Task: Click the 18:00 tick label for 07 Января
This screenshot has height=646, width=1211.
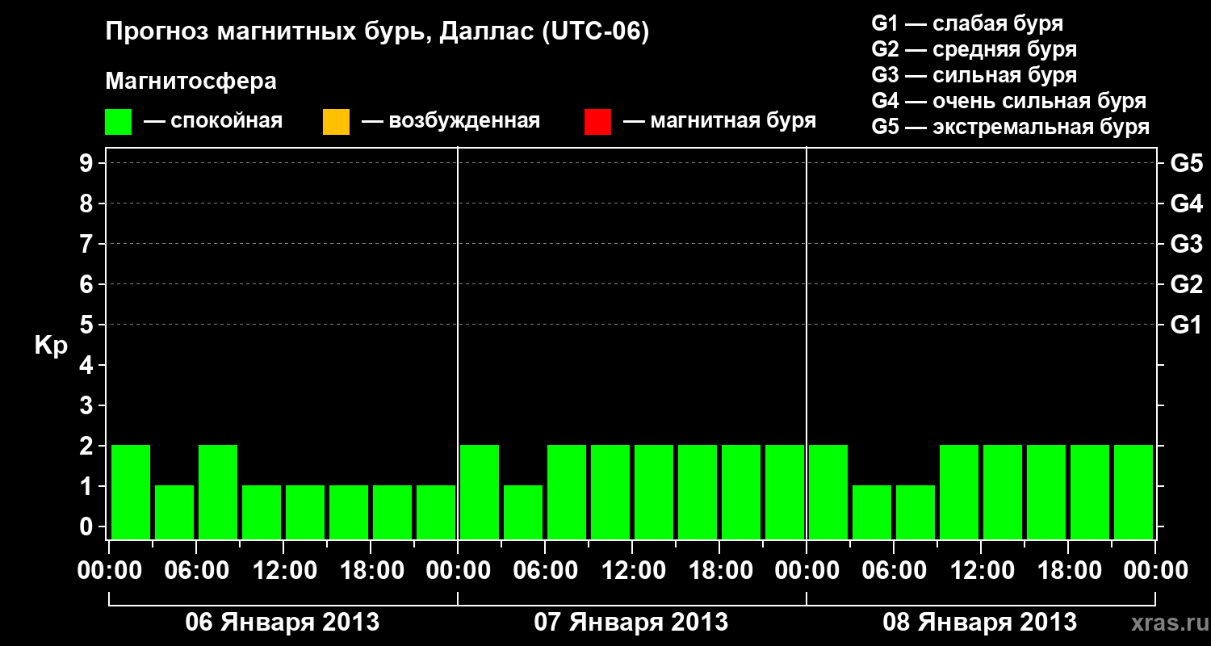Action: pos(719,570)
